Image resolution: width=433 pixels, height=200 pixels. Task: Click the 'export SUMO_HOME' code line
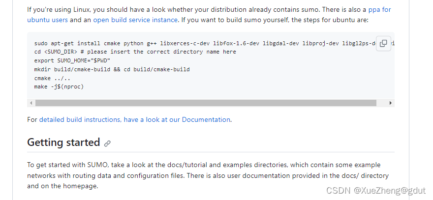[x=72, y=60]
